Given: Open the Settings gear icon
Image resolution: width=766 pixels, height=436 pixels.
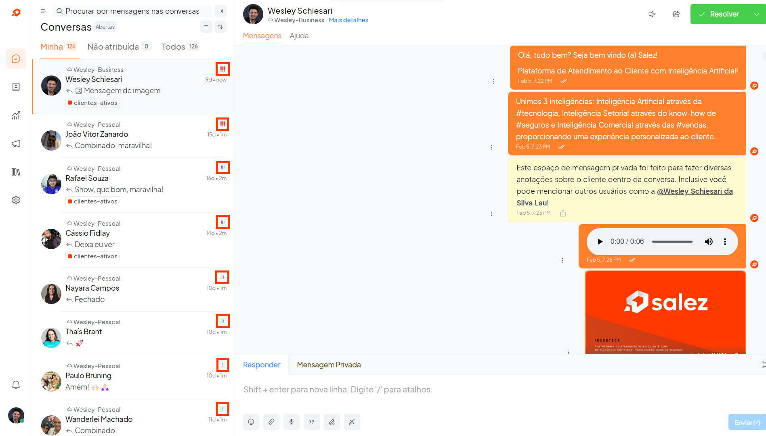Looking at the screenshot, I should [16, 200].
